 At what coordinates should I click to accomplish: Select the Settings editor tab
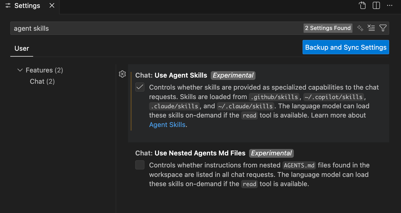pyautogui.click(x=27, y=5)
